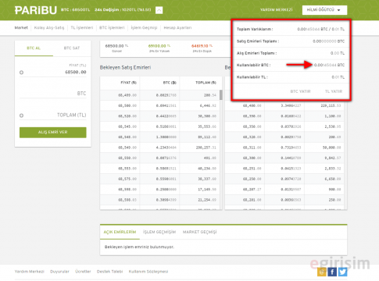Click the Toplam Varlıklarım row

coord(291,29)
